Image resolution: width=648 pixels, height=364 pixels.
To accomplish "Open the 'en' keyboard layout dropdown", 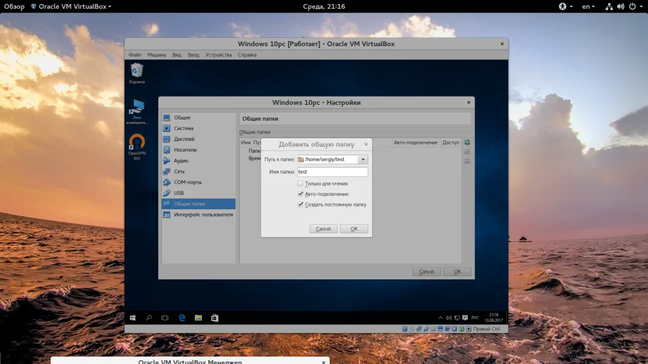I will 589,6.
